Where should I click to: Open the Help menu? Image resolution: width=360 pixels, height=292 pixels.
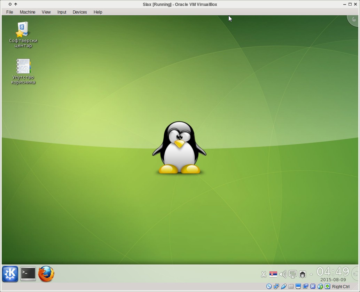click(98, 12)
